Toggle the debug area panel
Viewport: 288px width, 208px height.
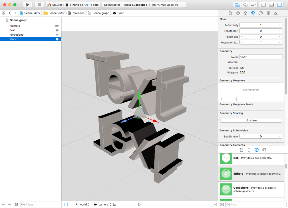pos(271,5)
